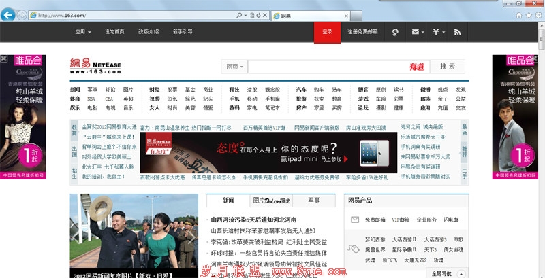The image size is (545, 278).
Task: Select the 推荐 side tab
Action: 465,152
